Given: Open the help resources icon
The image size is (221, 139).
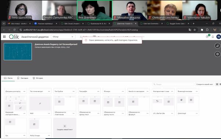Looking at the screenshot, I should tap(207, 37).
